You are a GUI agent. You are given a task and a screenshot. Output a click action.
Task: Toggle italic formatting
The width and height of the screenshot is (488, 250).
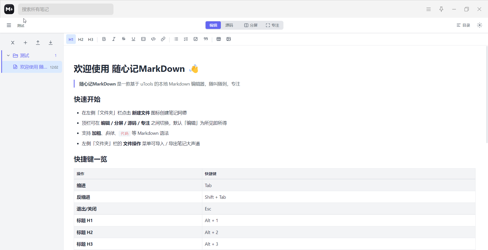pos(114,39)
